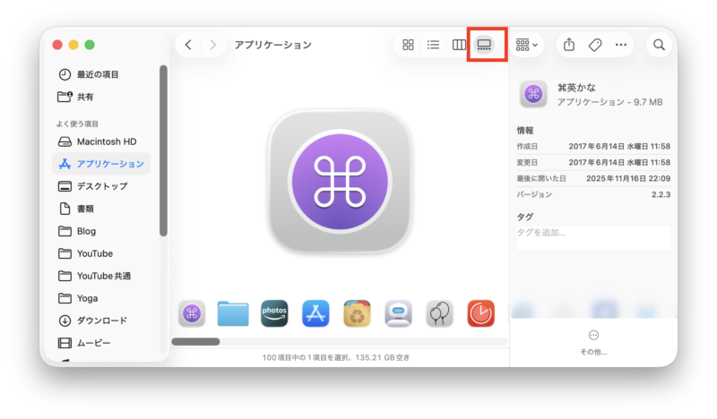This screenshot has width=717, height=419.
Task: Select gallery view button
Action: [x=484, y=45]
